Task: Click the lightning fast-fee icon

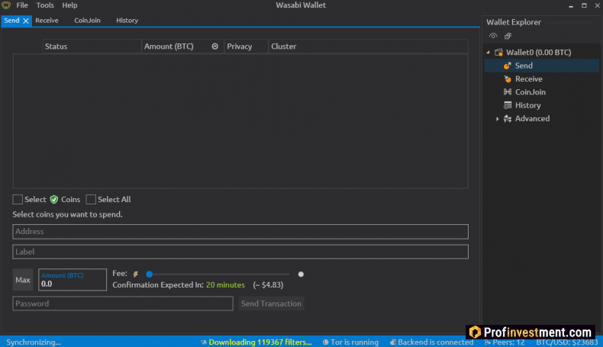Action: click(135, 274)
